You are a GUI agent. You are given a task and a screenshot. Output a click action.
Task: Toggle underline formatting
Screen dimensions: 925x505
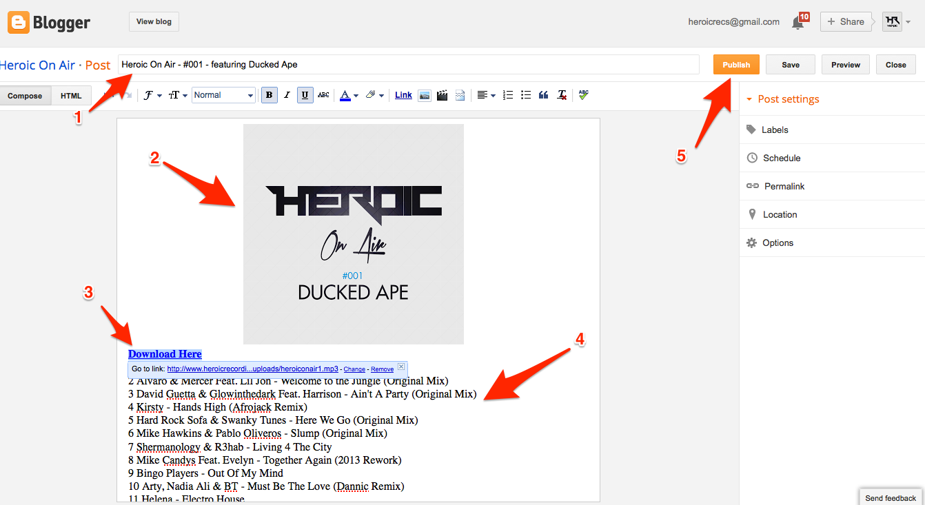pyautogui.click(x=305, y=95)
